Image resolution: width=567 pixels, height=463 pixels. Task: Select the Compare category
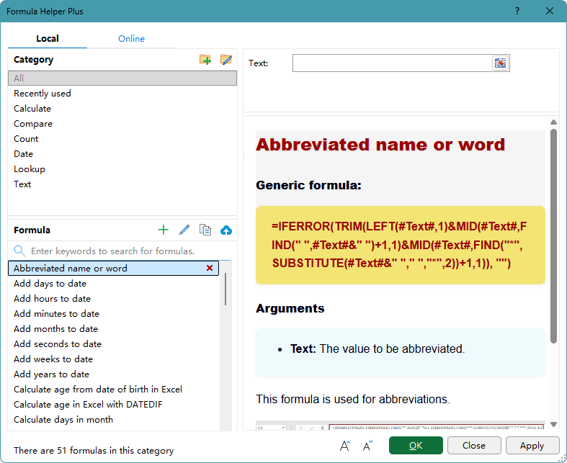pyautogui.click(x=122, y=124)
